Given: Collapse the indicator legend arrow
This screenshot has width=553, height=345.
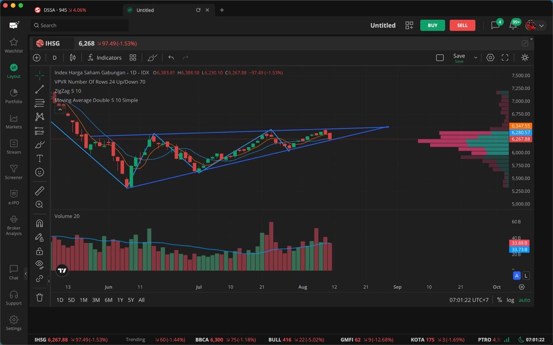Looking at the screenshot, I should pos(60,110).
